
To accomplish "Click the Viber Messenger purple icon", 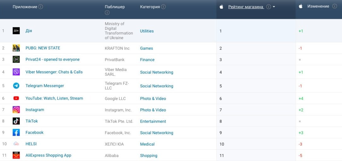I will point(16,72).
